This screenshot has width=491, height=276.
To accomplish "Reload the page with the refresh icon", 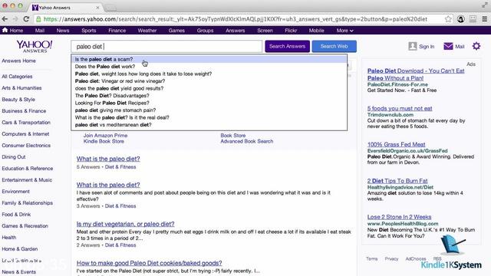I will click(26, 19).
